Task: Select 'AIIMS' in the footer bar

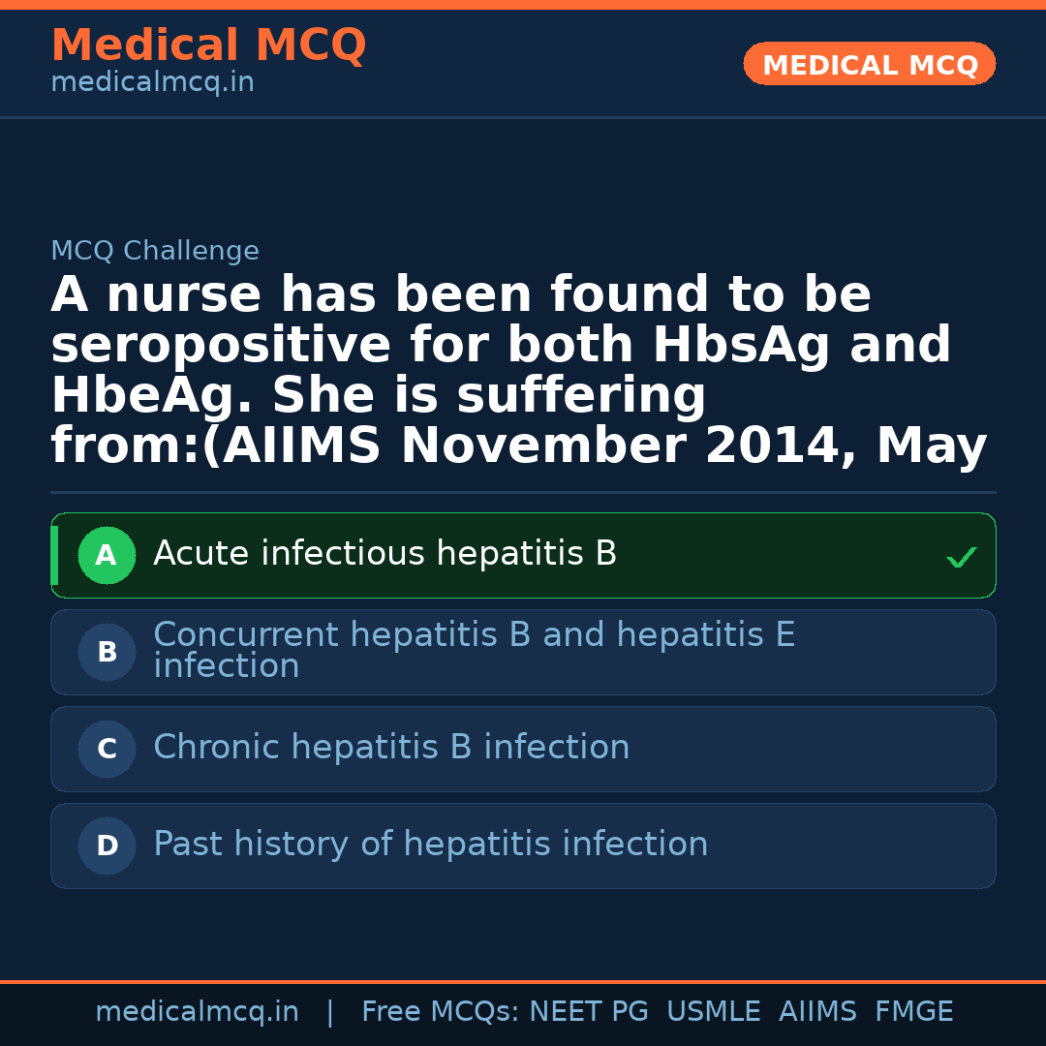Action: coord(817,1012)
